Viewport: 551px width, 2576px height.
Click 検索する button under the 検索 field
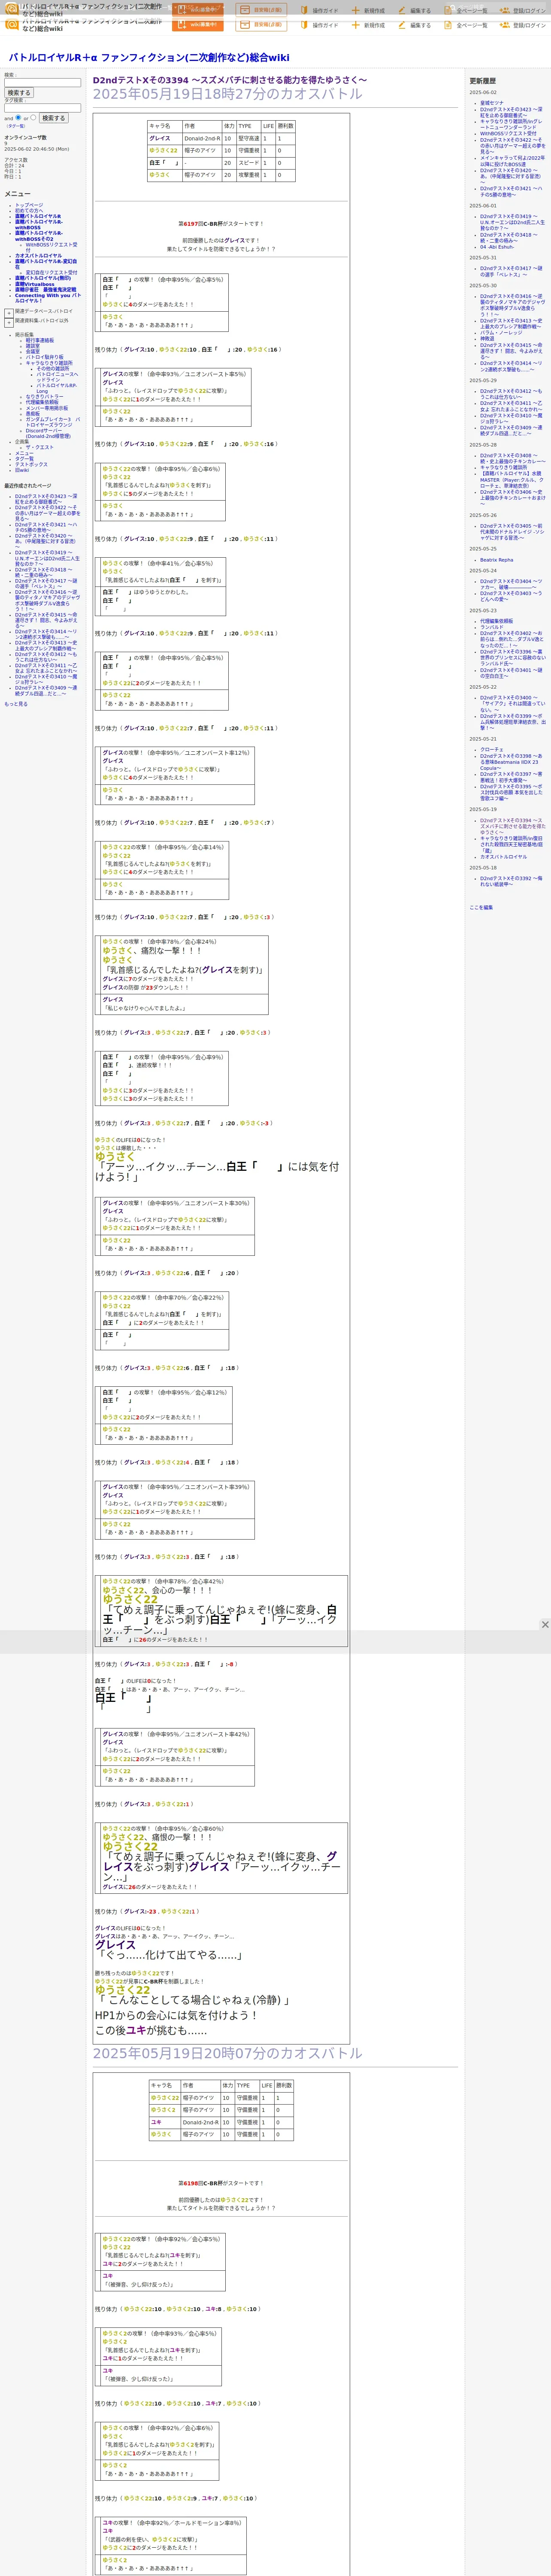click(19, 93)
